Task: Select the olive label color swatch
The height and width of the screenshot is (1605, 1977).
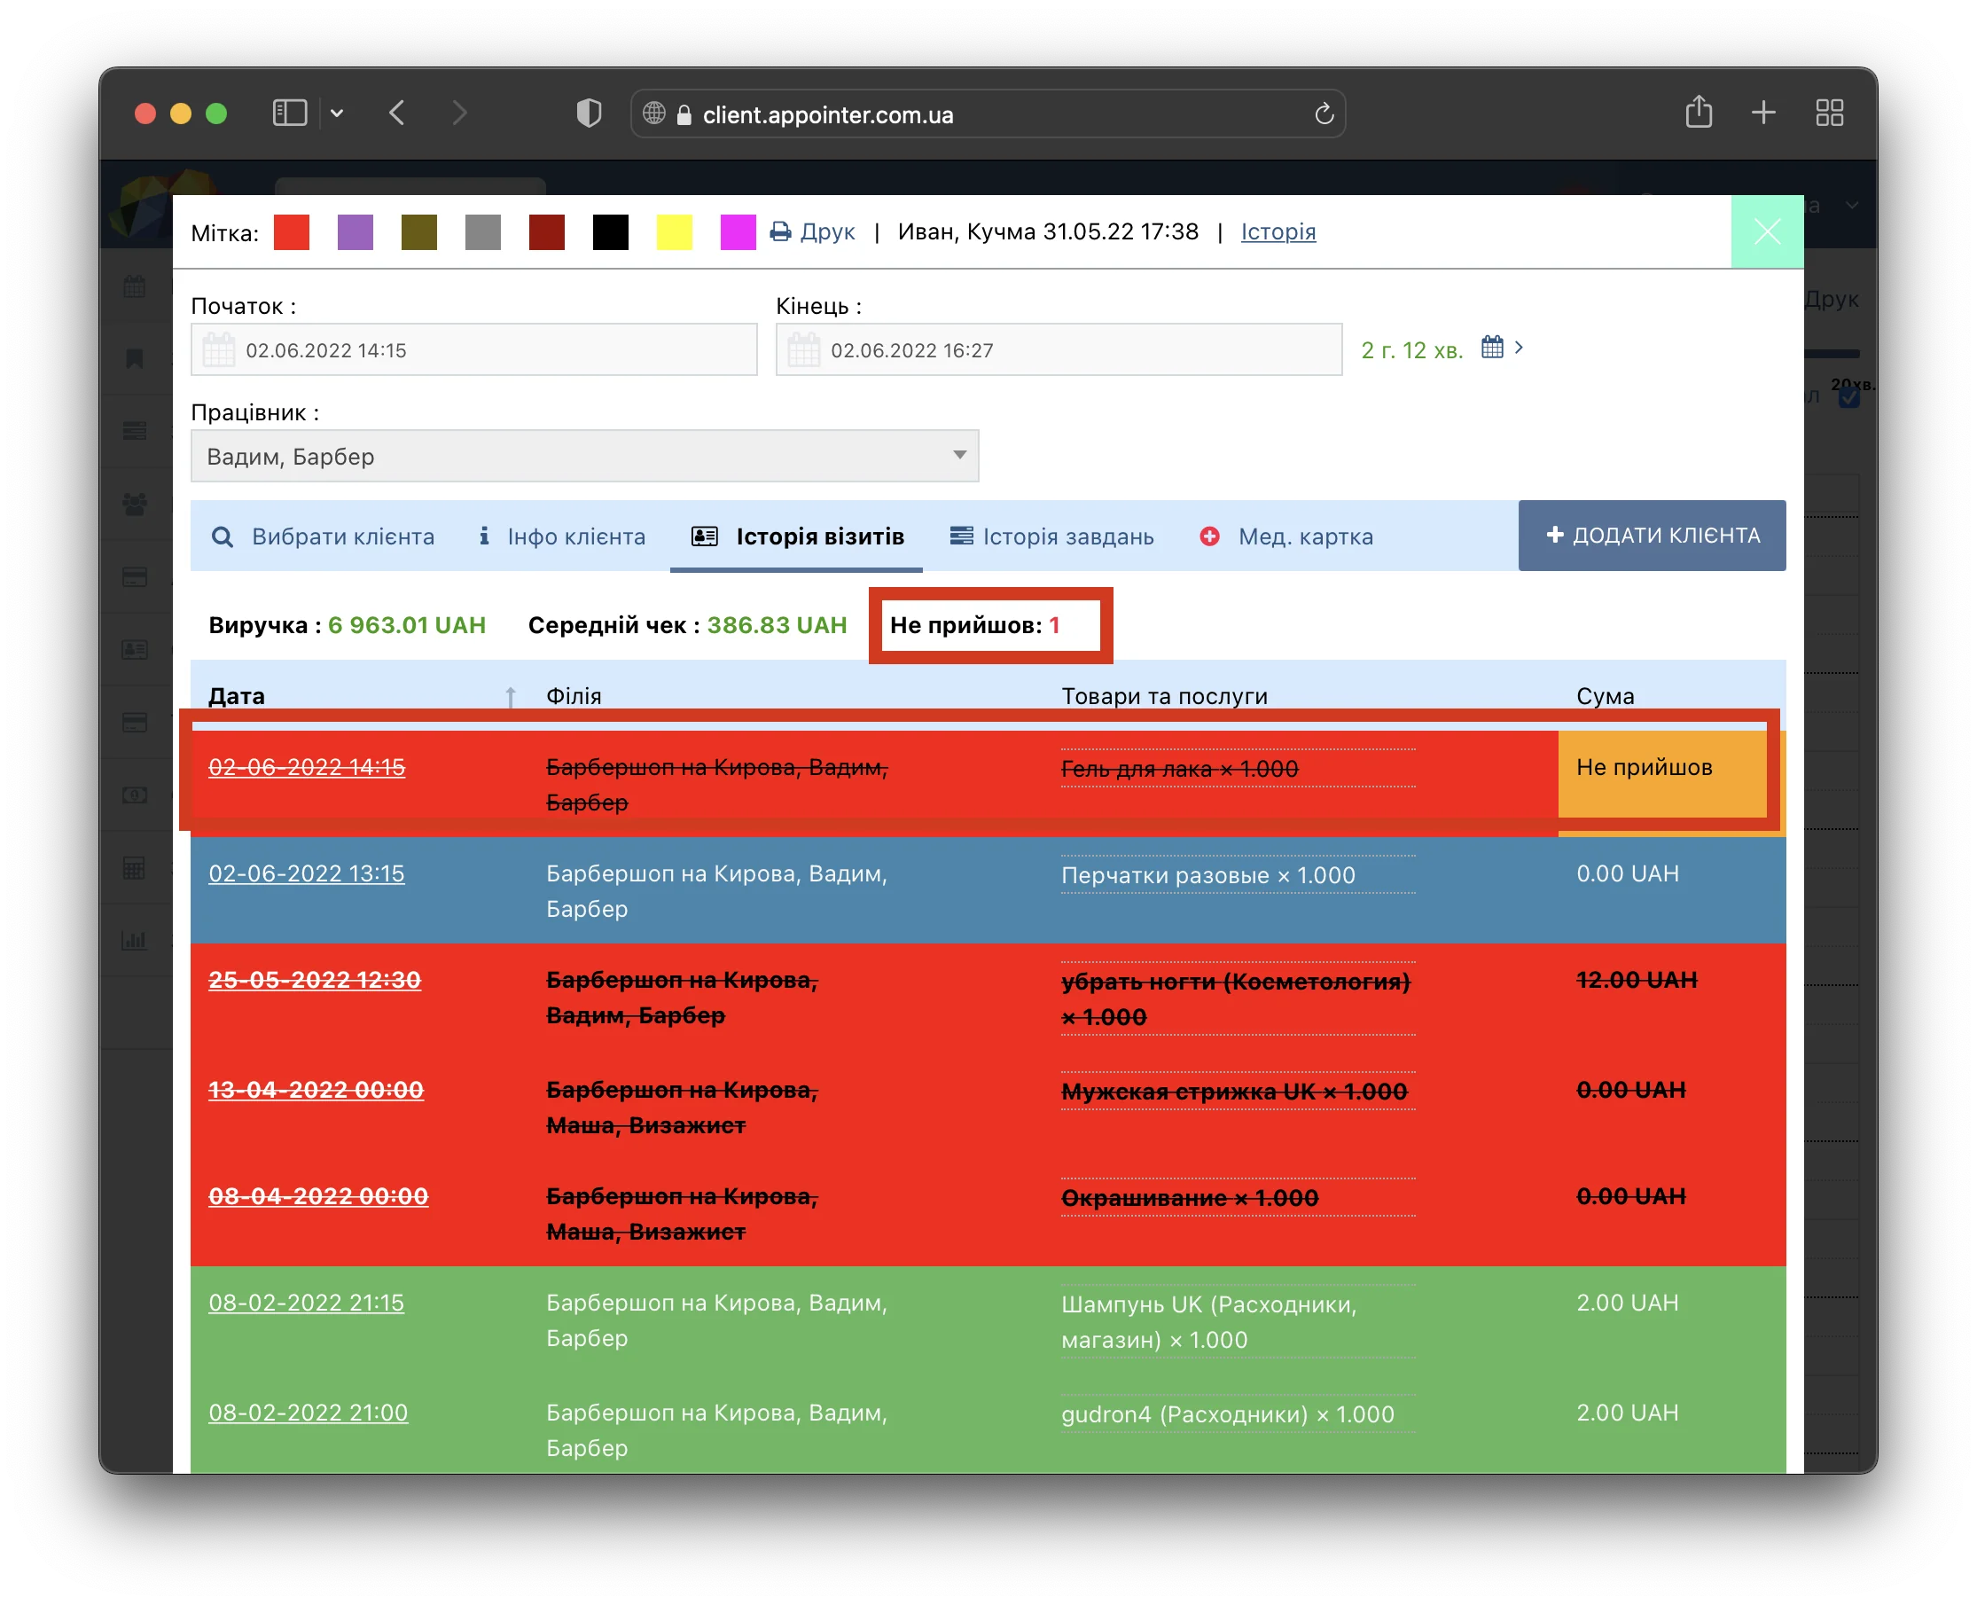Action: [x=418, y=232]
